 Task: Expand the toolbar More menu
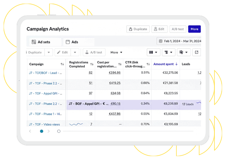coord(116,52)
